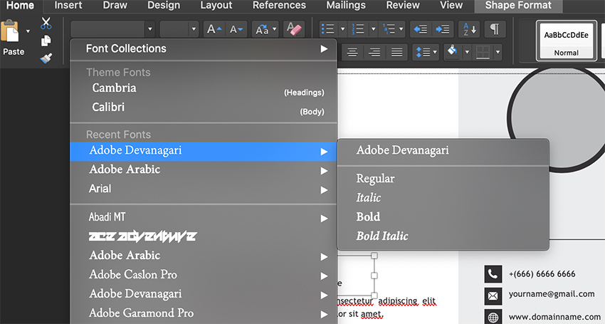Open the Shading color dropdown arrow

pyautogui.click(x=466, y=52)
